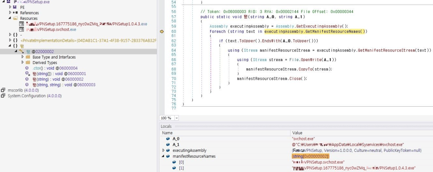Click the PE node icon
433x172 pixels.
click(x=15, y=7)
